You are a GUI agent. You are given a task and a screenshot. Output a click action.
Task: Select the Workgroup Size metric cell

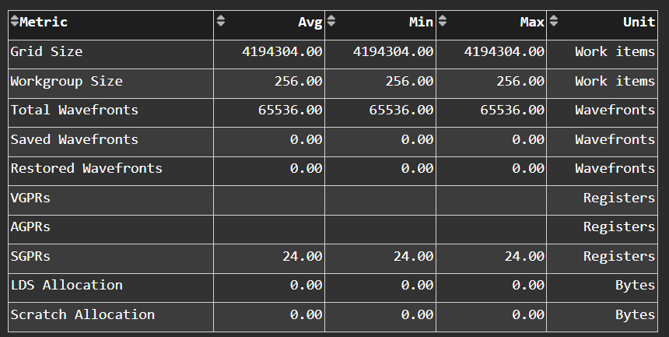pyautogui.click(x=66, y=81)
